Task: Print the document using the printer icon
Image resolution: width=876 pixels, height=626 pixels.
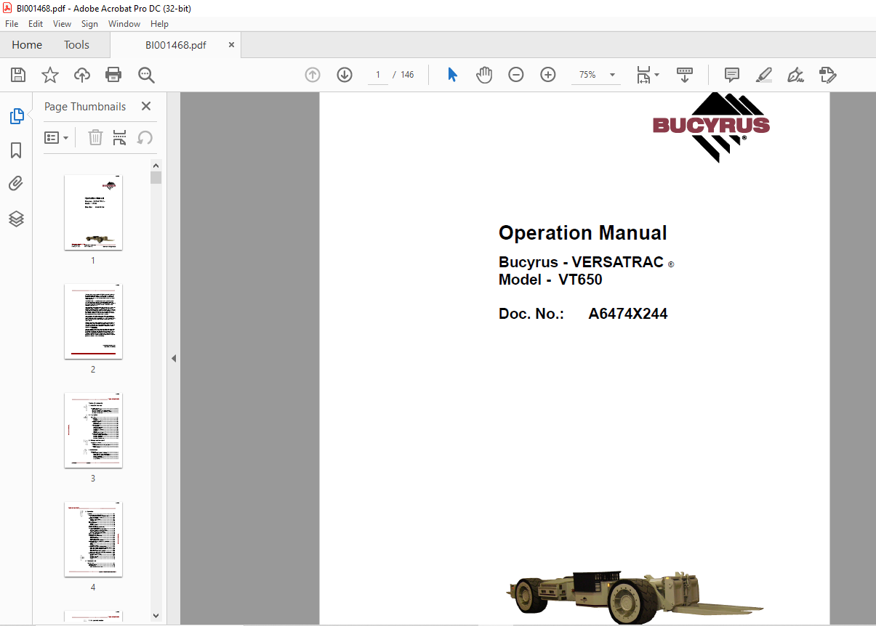Action: (113, 75)
